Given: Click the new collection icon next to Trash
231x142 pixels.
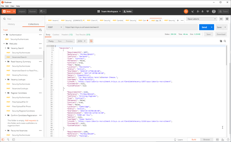Looking at the screenshot, I should pyautogui.click(x=40, y=30).
